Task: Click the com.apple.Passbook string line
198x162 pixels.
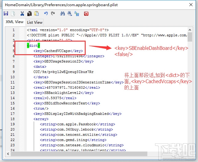Action: (x=78, y=124)
